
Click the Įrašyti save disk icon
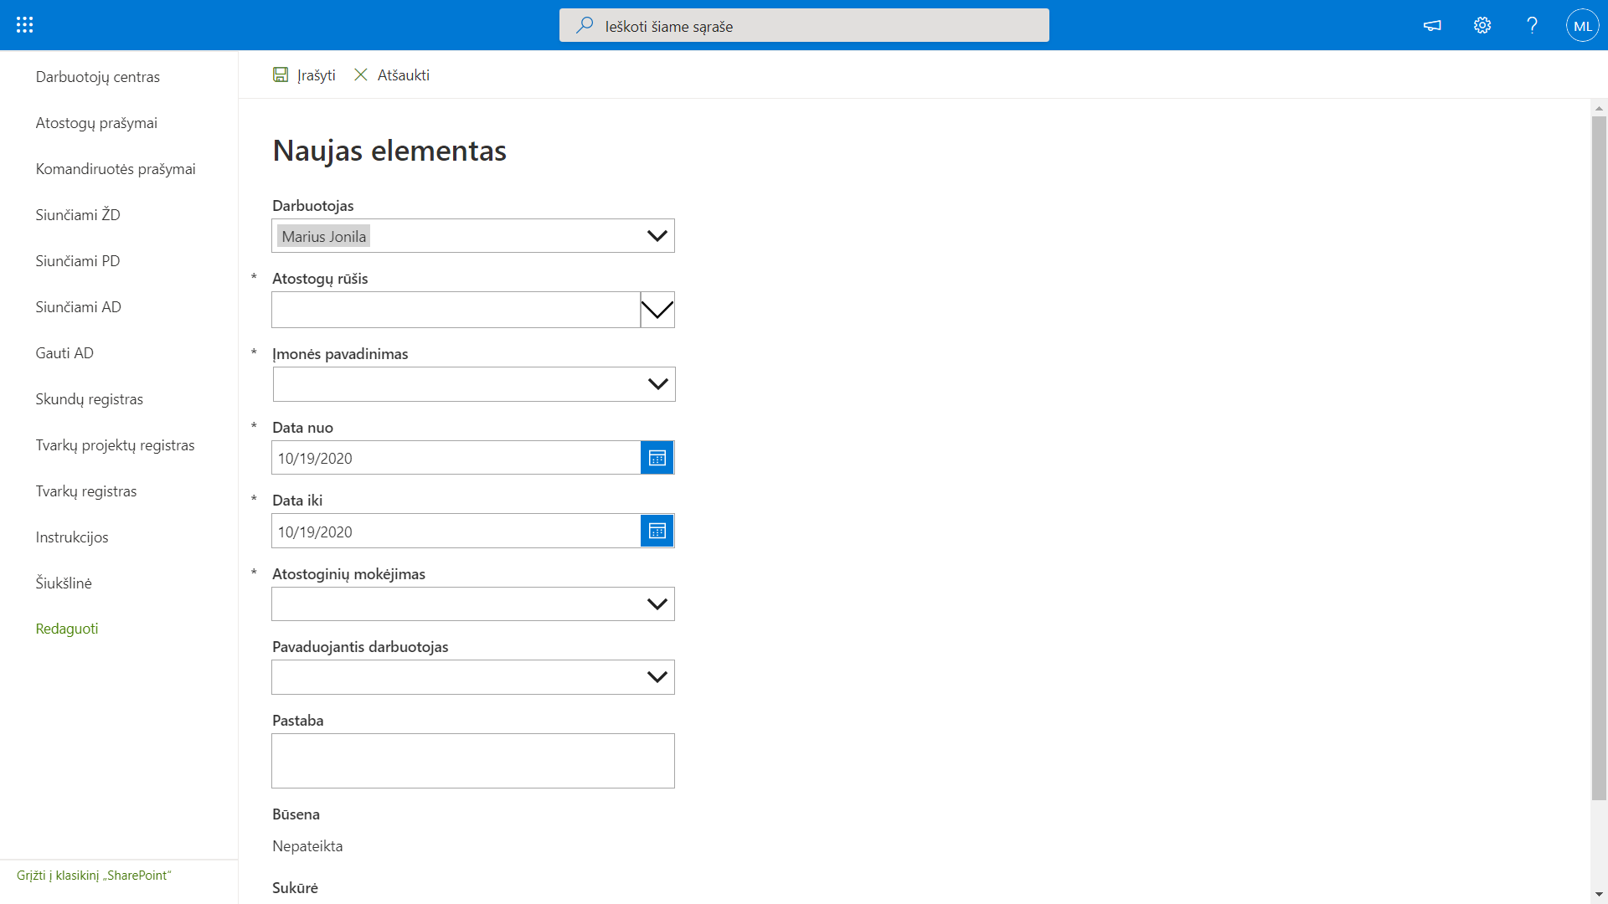[x=281, y=74]
